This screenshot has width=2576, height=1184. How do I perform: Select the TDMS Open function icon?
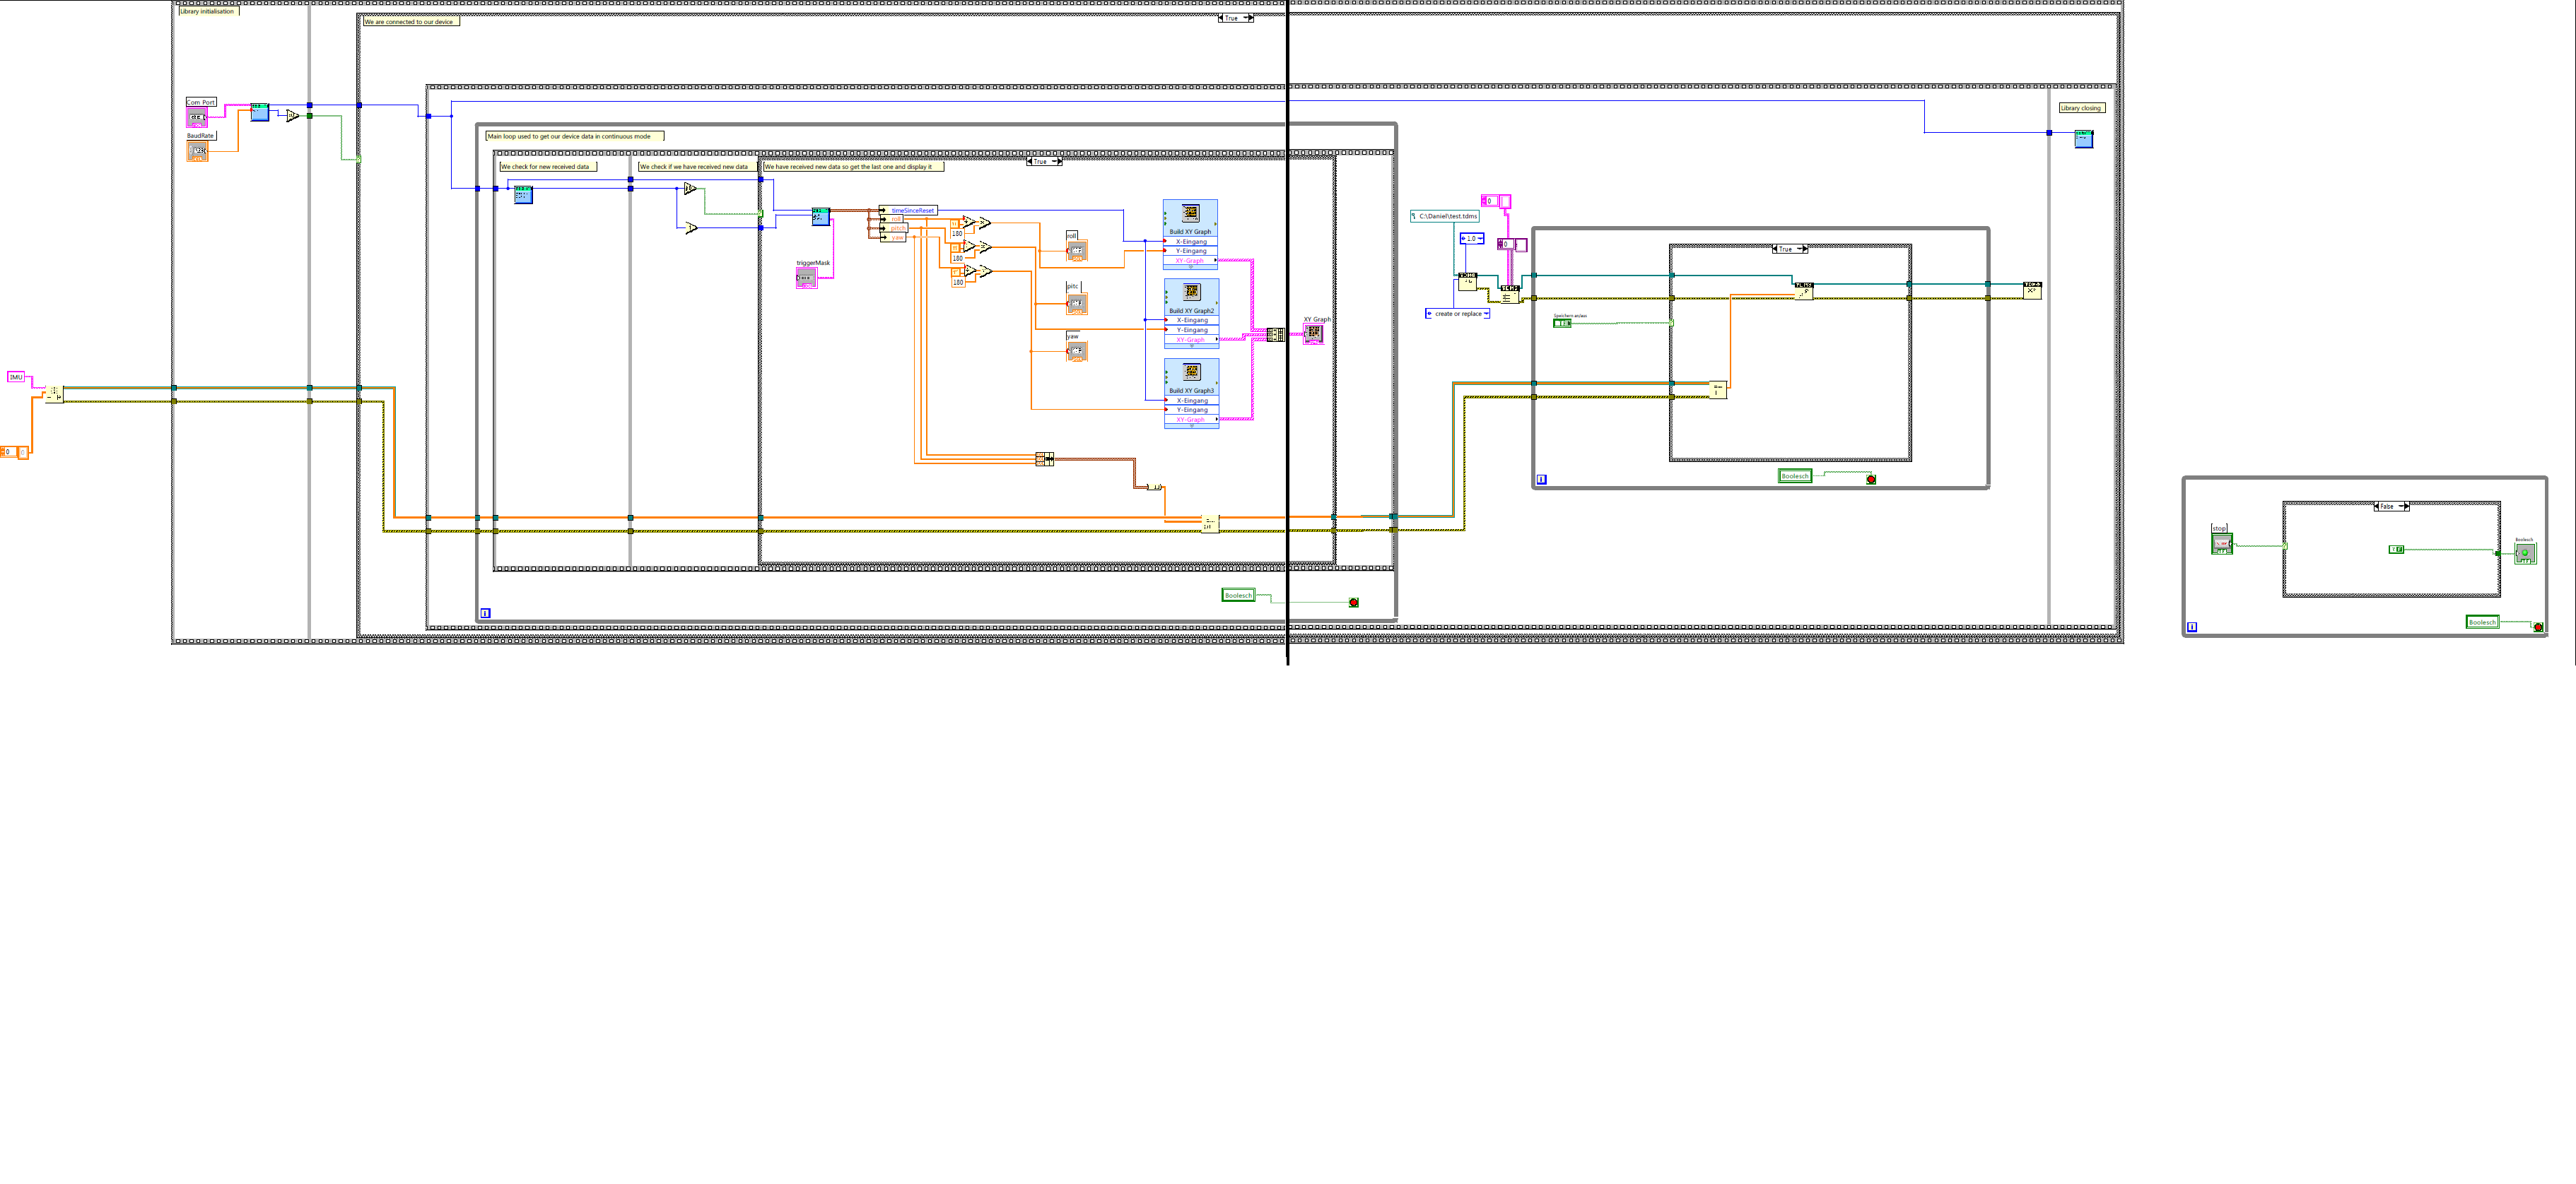point(1467,282)
